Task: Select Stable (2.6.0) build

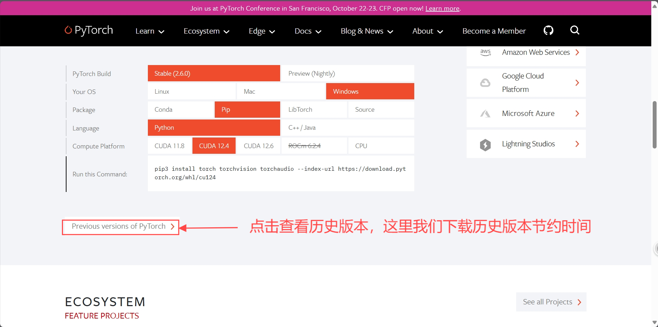Action: pyautogui.click(x=214, y=73)
